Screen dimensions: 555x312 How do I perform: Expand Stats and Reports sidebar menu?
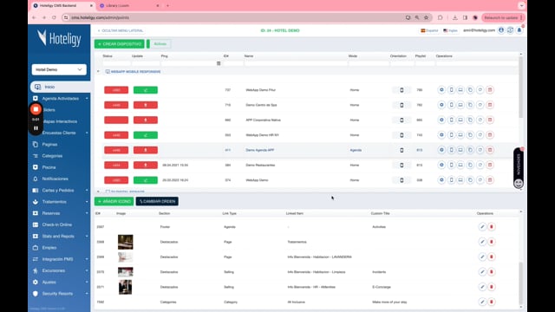[x=60, y=237]
